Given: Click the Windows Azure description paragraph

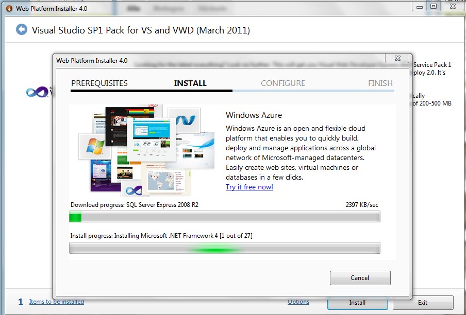Looking at the screenshot, I should (x=301, y=153).
